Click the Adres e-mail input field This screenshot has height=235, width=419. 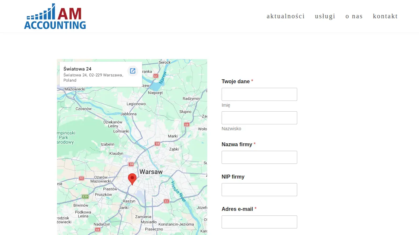click(x=259, y=222)
